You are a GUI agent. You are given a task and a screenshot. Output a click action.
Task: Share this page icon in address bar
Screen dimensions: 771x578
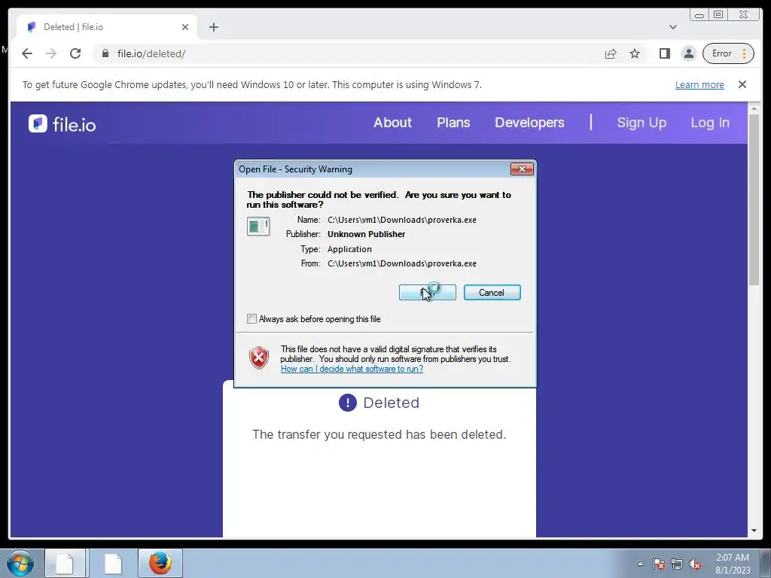point(611,53)
